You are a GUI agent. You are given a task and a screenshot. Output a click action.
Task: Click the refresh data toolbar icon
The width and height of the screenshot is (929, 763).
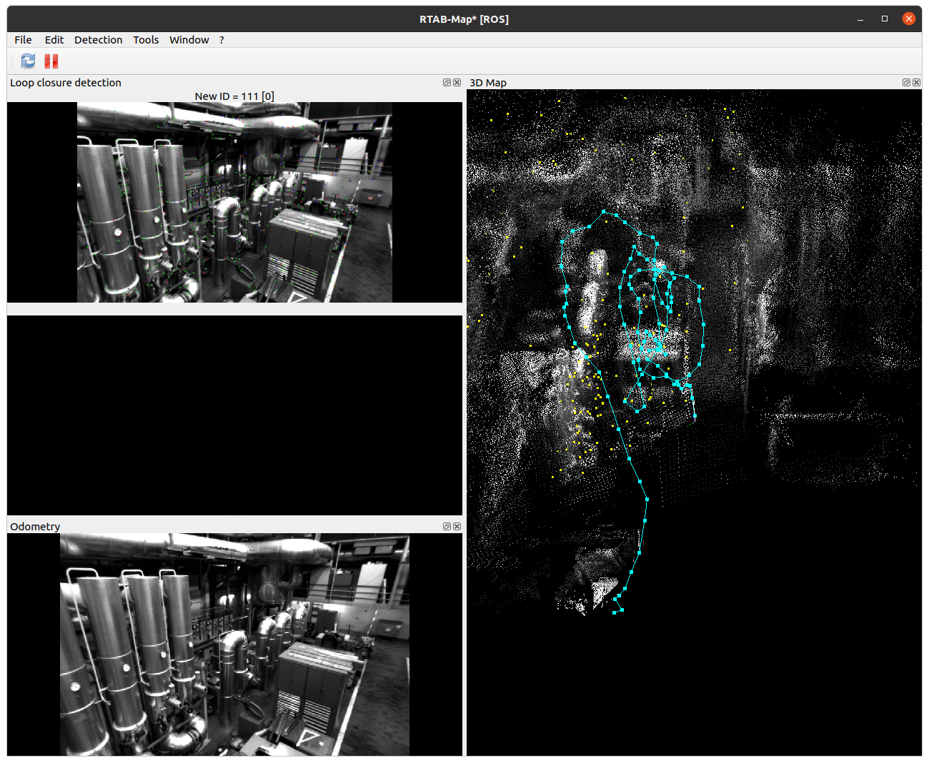coord(28,61)
